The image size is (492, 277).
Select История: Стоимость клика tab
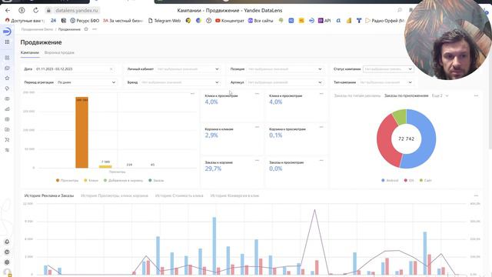[179, 195]
